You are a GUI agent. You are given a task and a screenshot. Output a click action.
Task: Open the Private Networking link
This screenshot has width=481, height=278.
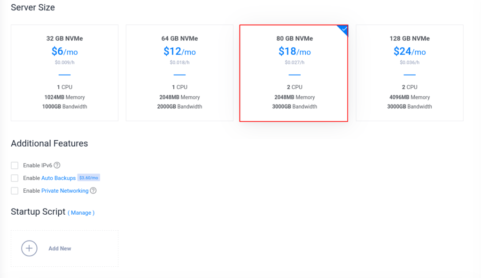coord(65,191)
